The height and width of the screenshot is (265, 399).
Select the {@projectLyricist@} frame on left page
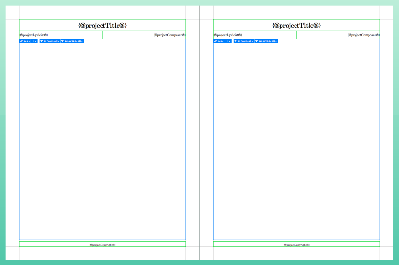(60, 35)
